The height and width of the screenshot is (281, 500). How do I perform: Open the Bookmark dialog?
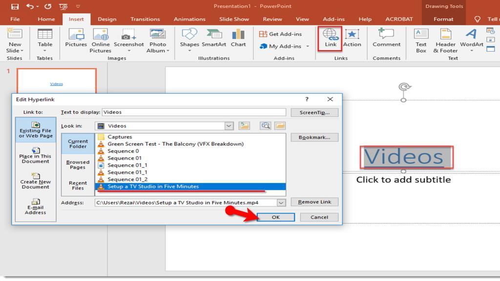314,137
